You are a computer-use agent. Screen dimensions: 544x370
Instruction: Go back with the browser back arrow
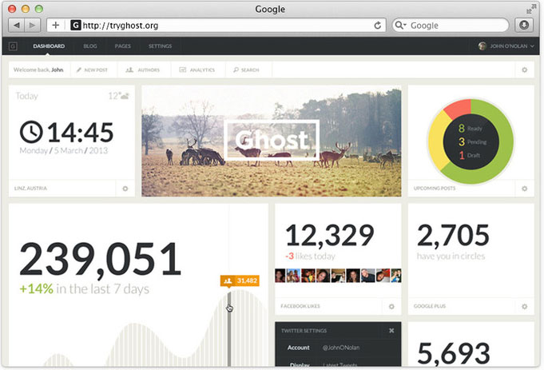(16, 26)
